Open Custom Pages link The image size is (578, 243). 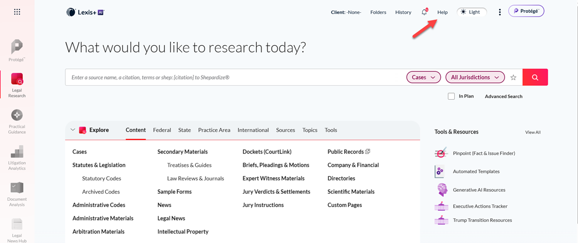(x=345, y=205)
